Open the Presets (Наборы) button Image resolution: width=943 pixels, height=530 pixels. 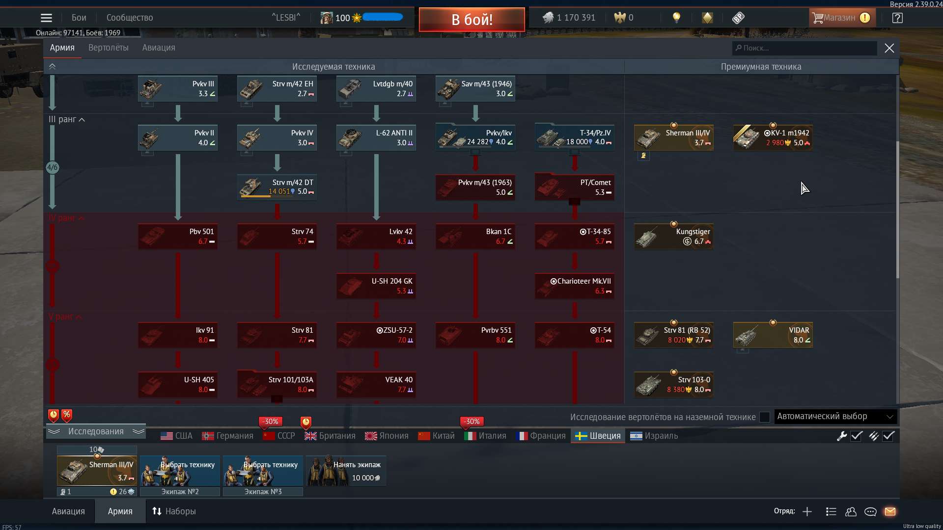(x=174, y=511)
